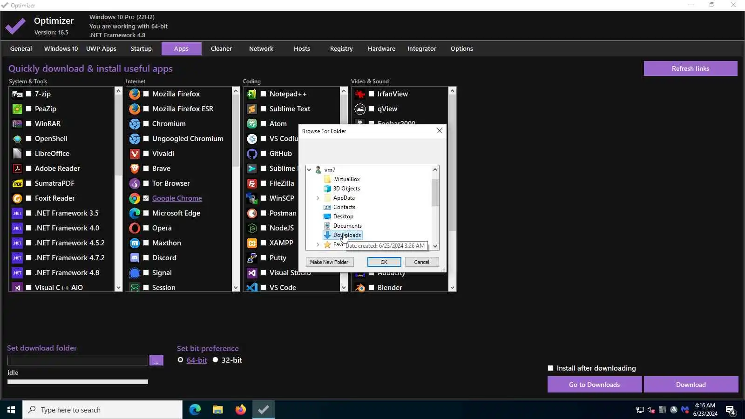745x419 pixels.
Task: Click the Download button
Action: click(691, 385)
